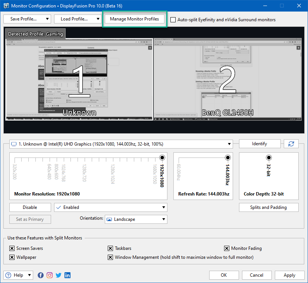
Task: Click the 320x200 resolution label
Action: click(15, 172)
